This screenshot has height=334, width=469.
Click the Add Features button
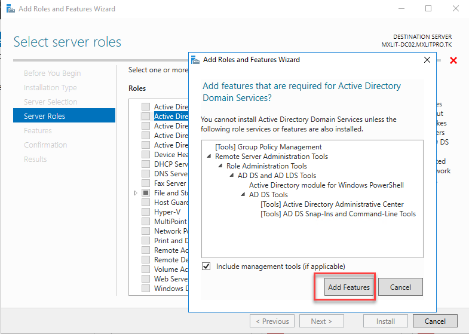349,287
